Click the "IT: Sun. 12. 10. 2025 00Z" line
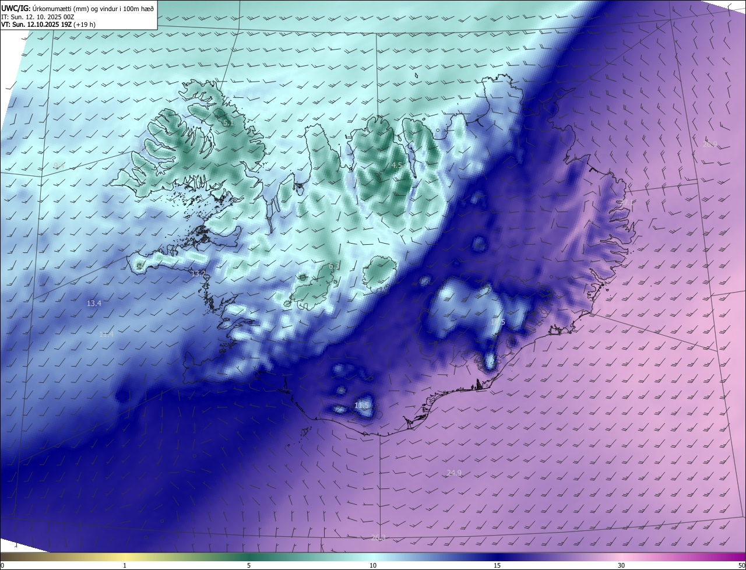The height and width of the screenshot is (570, 746). [37, 17]
